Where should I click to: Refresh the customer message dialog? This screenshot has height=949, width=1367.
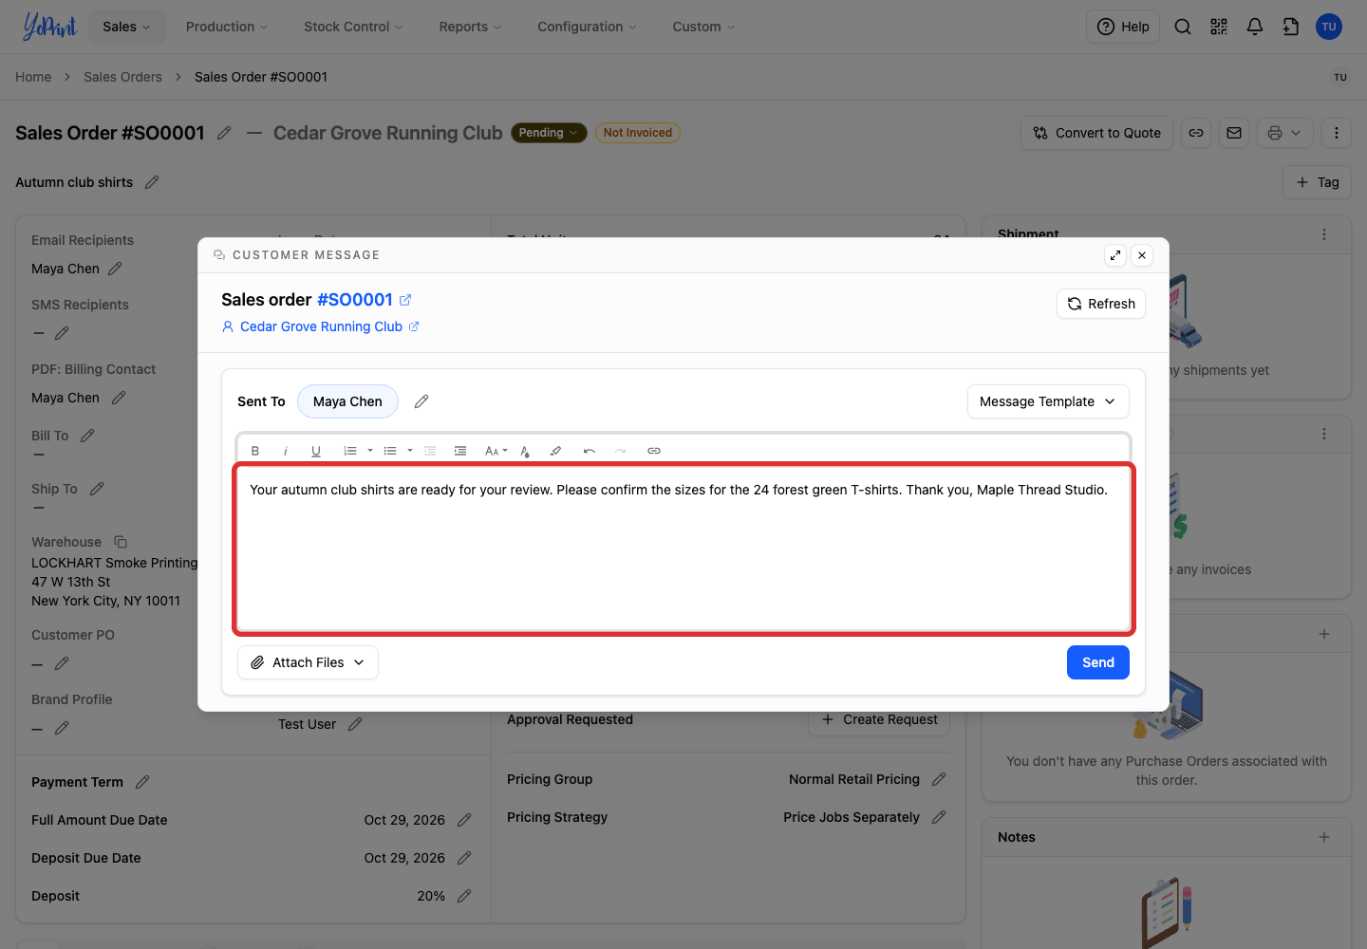[x=1101, y=304]
